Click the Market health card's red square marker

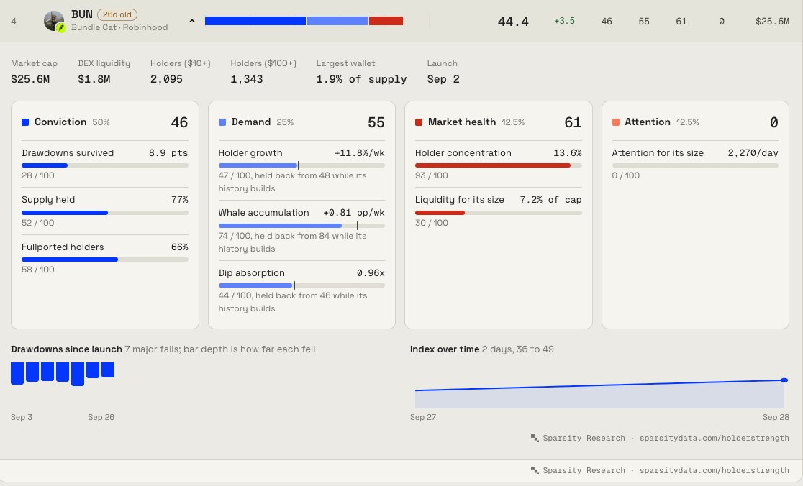[418, 122]
